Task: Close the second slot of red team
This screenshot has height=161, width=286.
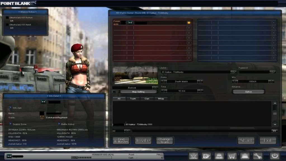Action: coord(189,28)
